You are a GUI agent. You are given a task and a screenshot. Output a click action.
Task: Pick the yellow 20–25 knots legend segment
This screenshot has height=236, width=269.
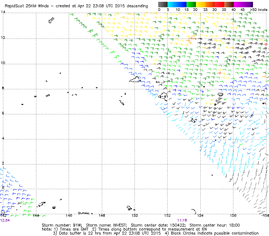pyautogui.click(x=201, y=4)
